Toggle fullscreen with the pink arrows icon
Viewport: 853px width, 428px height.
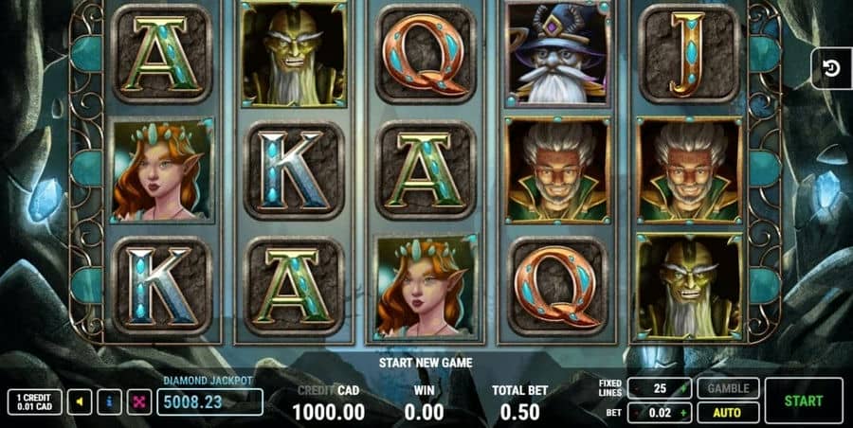click(x=139, y=401)
